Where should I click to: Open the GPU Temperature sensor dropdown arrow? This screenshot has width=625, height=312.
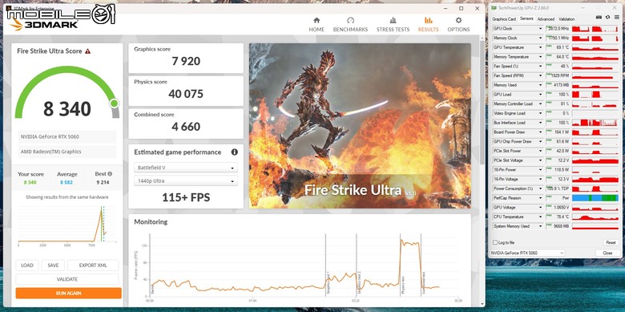pos(541,47)
